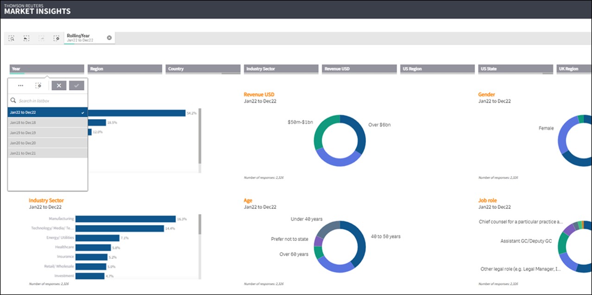The height and width of the screenshot is (295, 592).
Task: Cancel the Year listbox selection
Action: click(59, 86)
